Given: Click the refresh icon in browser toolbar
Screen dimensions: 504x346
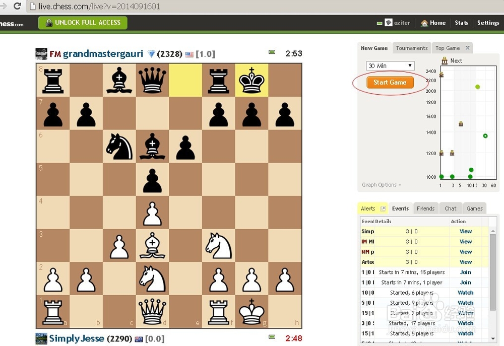Looking at the screenshot, I should [17, 7].
